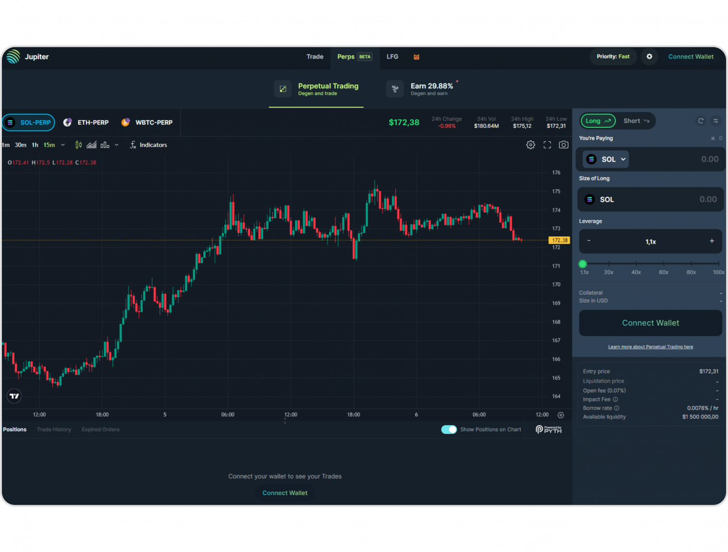This screenshot has height=552, width=728.
Task: Click the Size of Long amount field
Action: pyautogui.click(x=650, y=200)
